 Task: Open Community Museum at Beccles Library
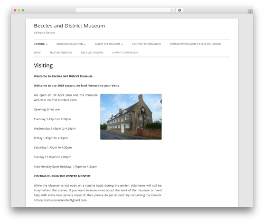click(195, 44)
